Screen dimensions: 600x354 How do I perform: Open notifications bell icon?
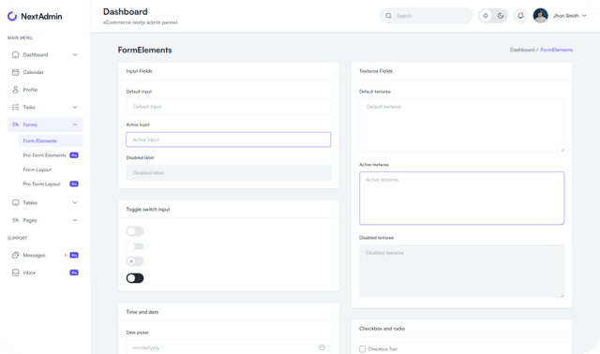click(x=520, y=16)
